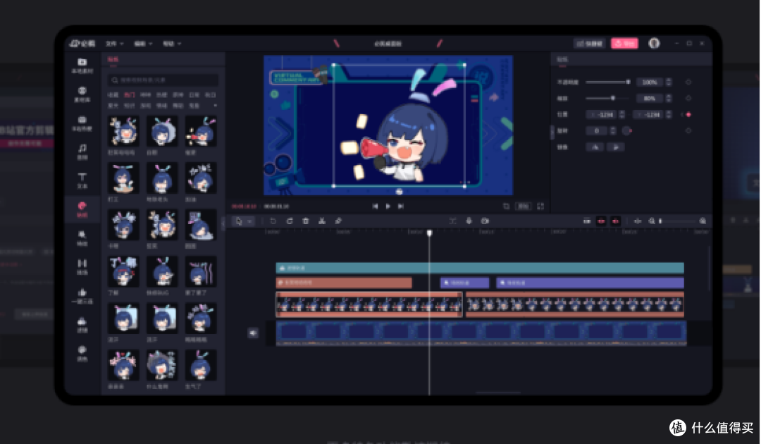Split the clip at playhead icon

[321, 221]
